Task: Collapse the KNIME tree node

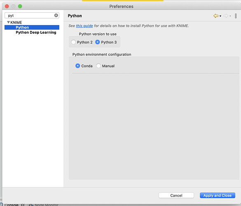Action: tap(9, 22)
